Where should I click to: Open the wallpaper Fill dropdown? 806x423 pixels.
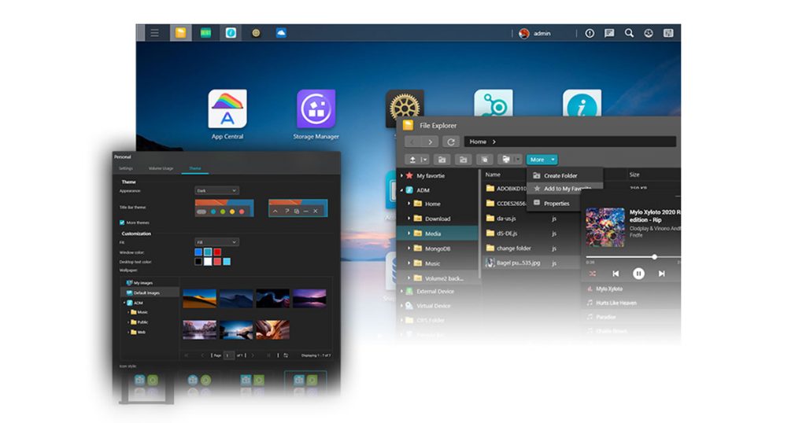216,242
